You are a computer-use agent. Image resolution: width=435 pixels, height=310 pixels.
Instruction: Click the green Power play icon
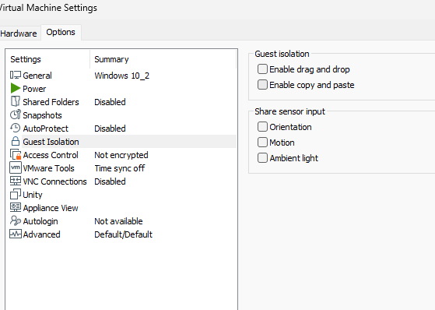click(16, 88)
